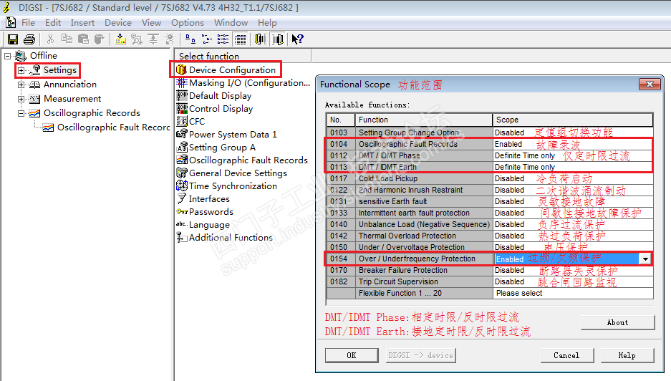This screenshot has width=671, height=381.
Task: Collapse the Offline tree root
Action: pyautogui.click(x=7, y=56)
